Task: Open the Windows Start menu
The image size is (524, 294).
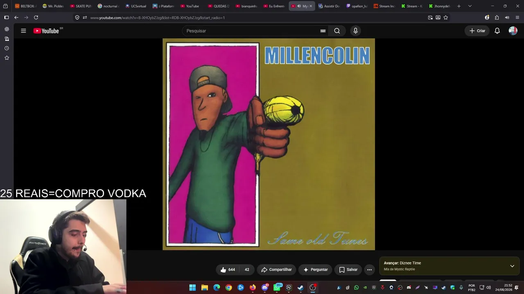Action: [192, 287]
